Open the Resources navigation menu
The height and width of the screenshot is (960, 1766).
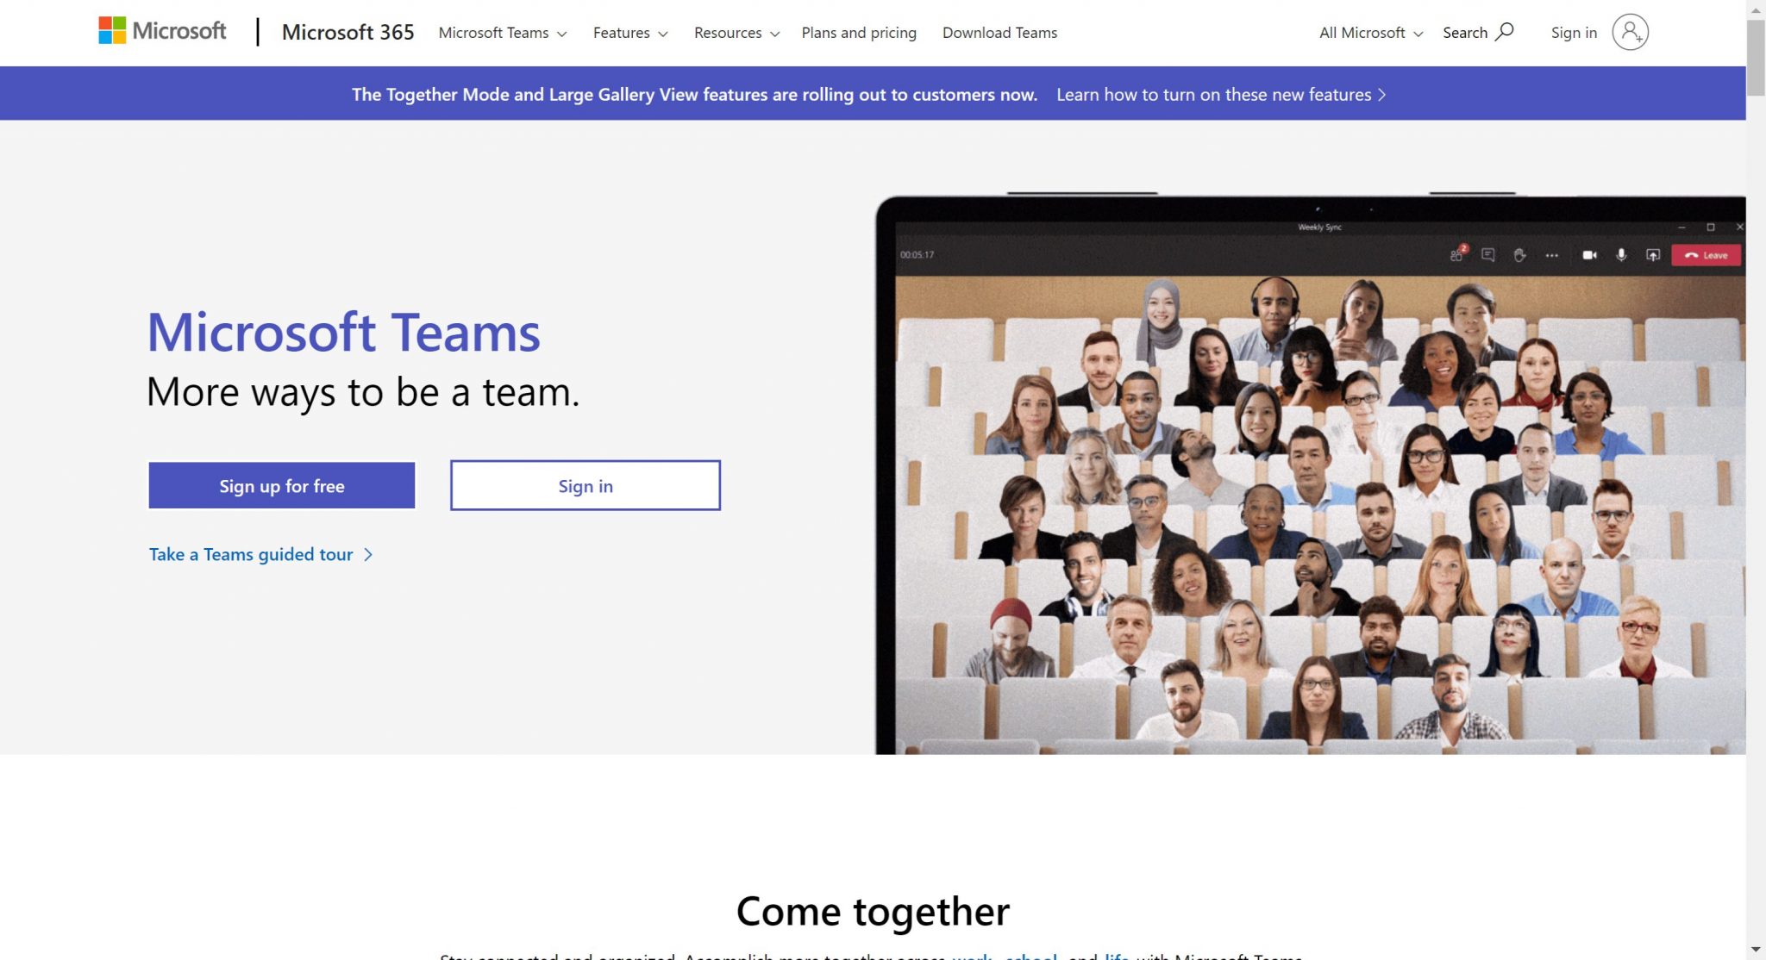[x=736, y=32]
